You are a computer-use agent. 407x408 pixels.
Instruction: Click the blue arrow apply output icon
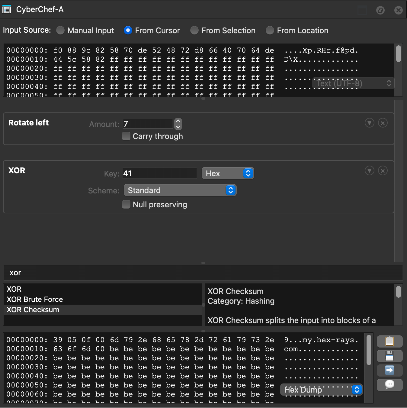click(389, 370)
